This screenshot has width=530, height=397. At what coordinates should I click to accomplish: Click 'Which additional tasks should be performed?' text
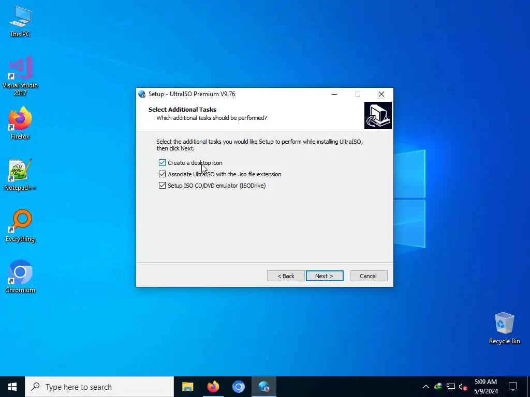pyautogui.click(x=212, y=118)
